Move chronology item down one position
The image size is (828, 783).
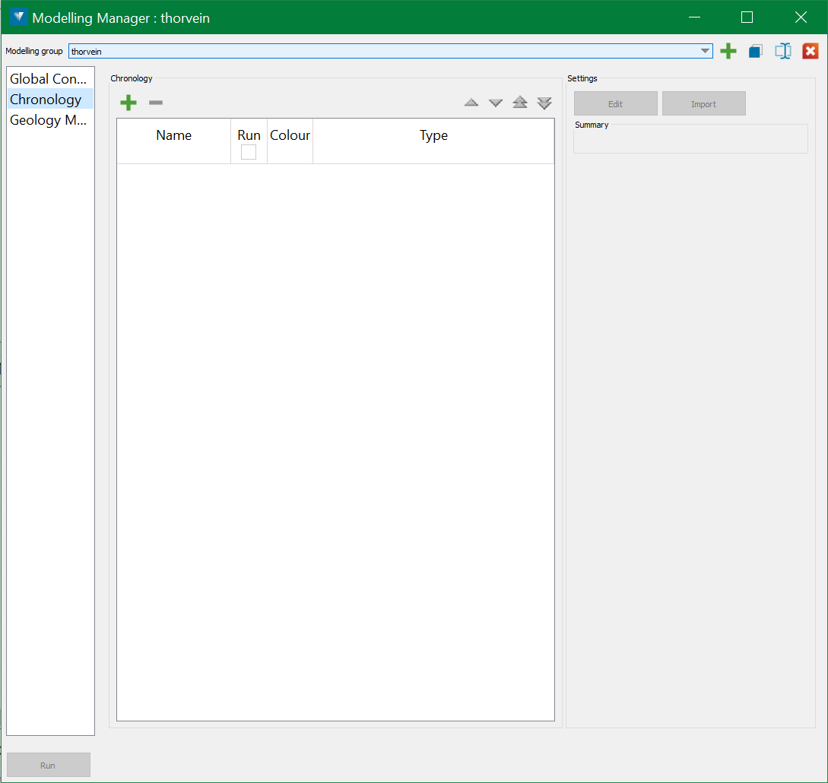(496, 103)
